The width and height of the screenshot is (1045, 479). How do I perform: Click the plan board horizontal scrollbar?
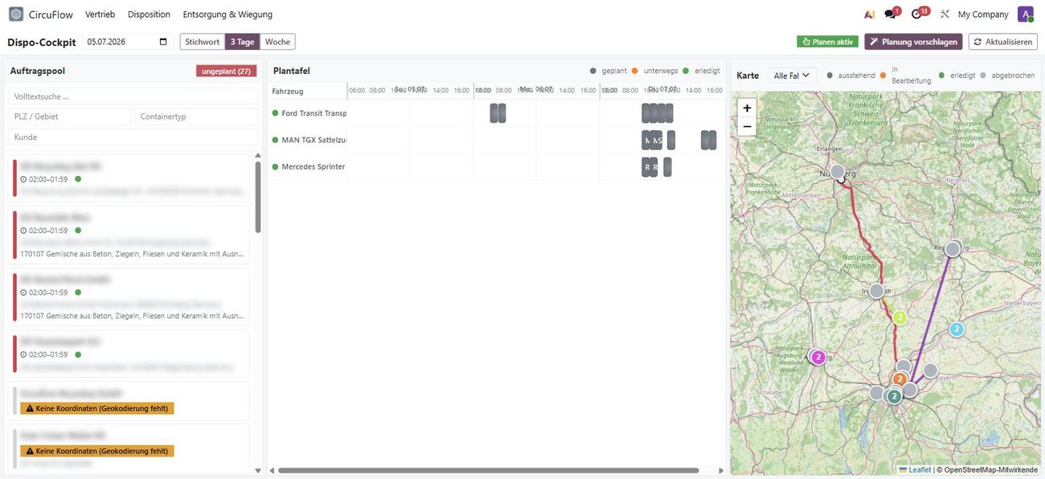click(488, 470)
